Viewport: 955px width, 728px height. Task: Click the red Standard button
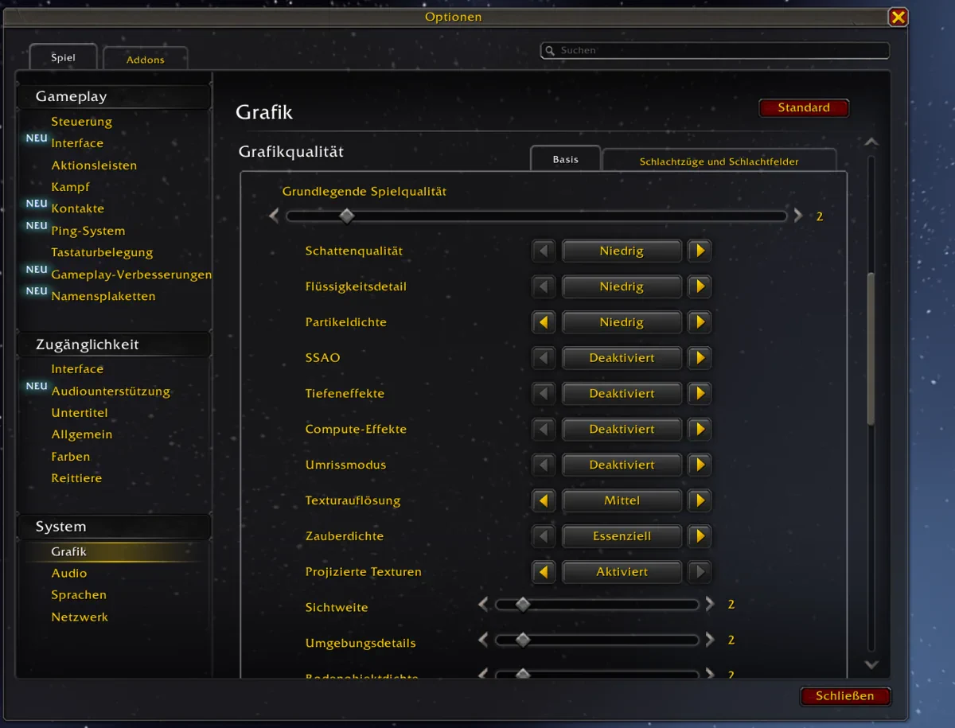coord(804,107)
